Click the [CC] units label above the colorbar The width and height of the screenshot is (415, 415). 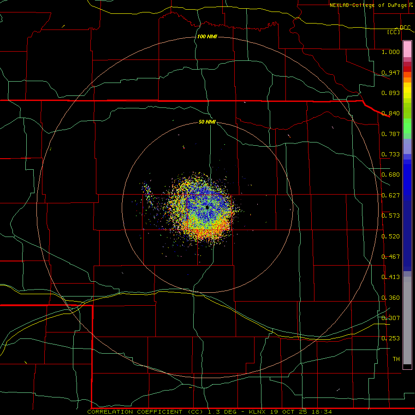394,32
